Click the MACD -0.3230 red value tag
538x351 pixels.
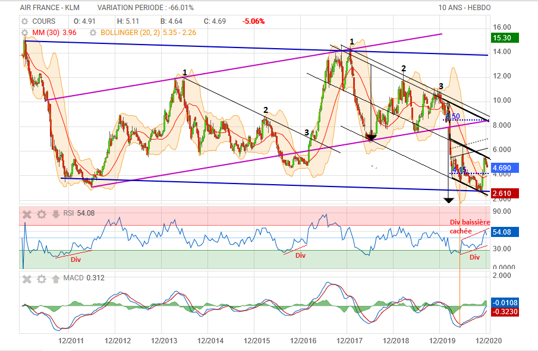point(505,312)
